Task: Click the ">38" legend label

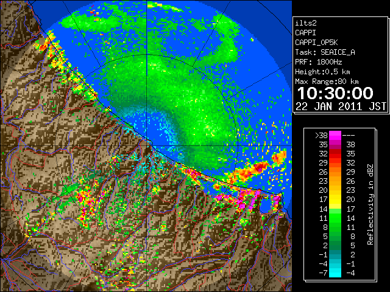Action: pyautogui.click(x=321, y=136)
